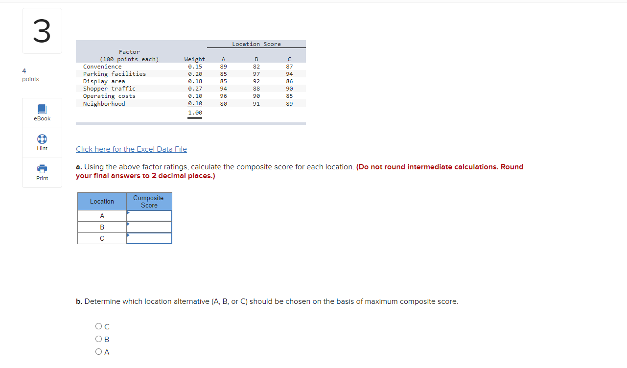Click the Shopper traffic weight 0.27

pyautogui.click(x=195, y=89)
